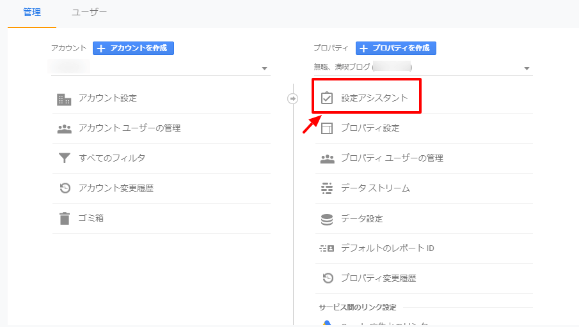Viewport: 579px width, 327px height.
Task: Open 設定アシスタント text link
Action: point(374,98)
